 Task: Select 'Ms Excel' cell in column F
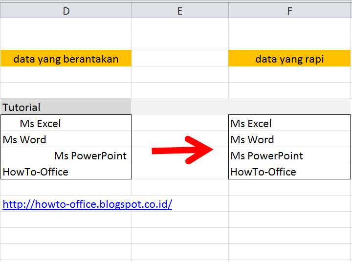(x=289, y=123)
